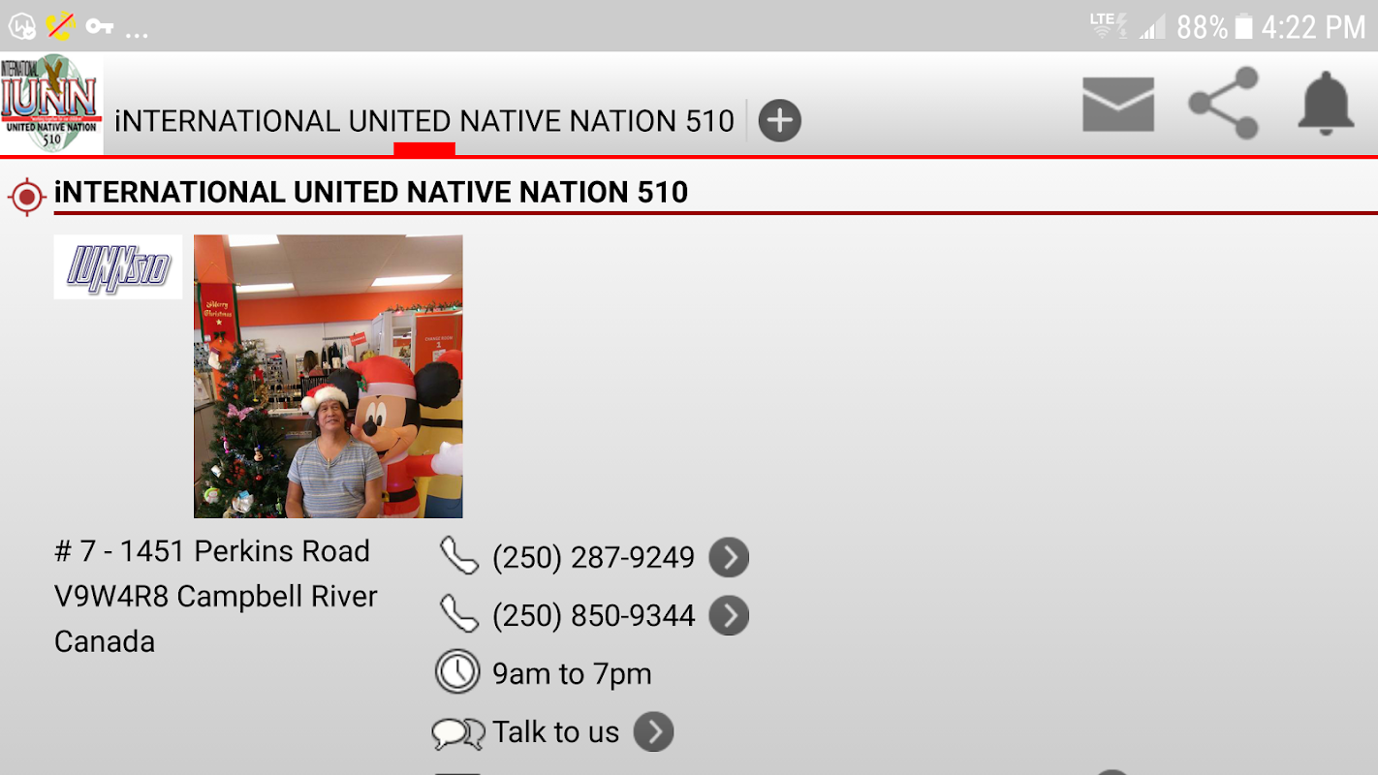The height and width of the screenshot is (775, 1378).
Task: Tap Talk to us link
Action: click(555, 732)
